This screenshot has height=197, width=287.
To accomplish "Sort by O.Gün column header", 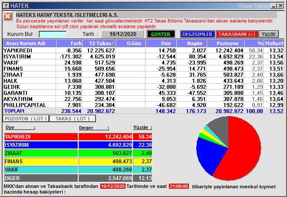I will click(131, 43).
